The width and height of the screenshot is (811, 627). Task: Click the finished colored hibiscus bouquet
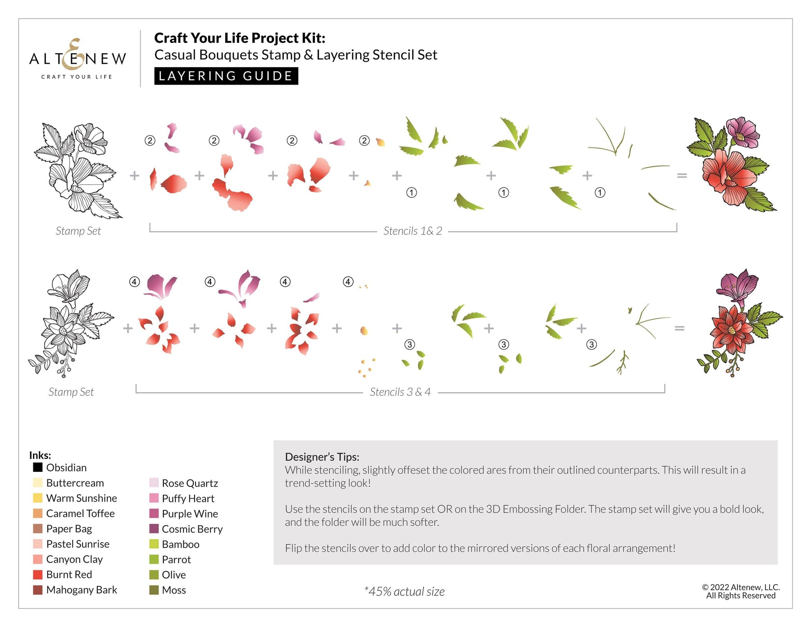pyautogui.click(x=732, y=164)
